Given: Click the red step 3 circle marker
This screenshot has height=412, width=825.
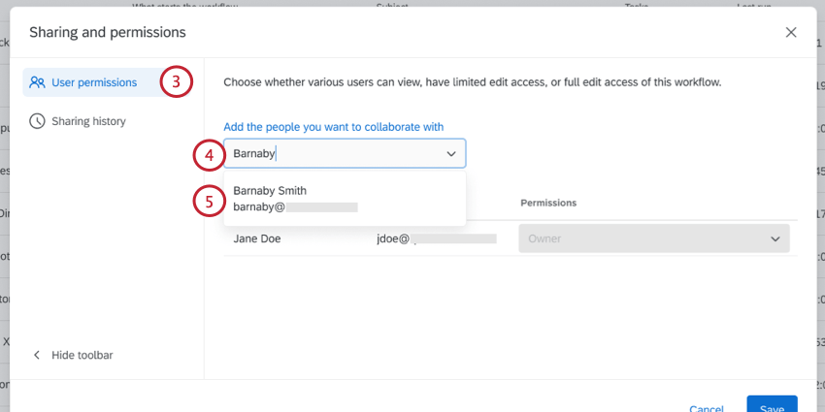Looking at the screenshot, I should [x=176, y=82].
